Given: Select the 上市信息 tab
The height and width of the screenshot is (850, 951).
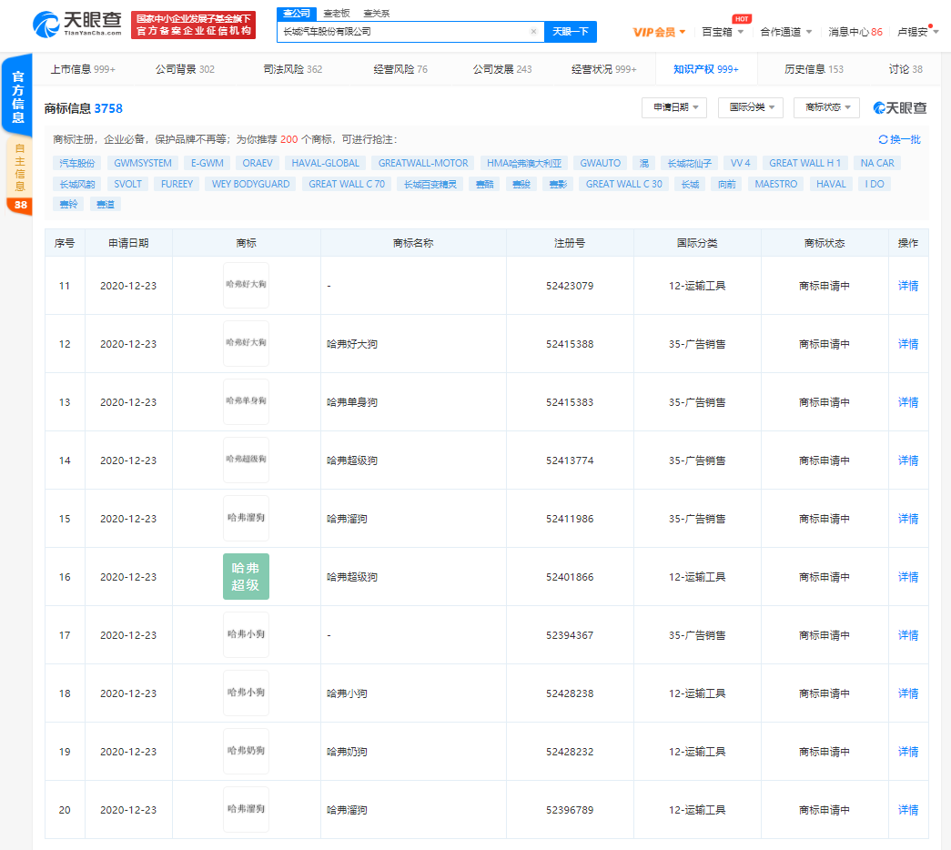Looking at the screenshot, I should click(83, 69).
